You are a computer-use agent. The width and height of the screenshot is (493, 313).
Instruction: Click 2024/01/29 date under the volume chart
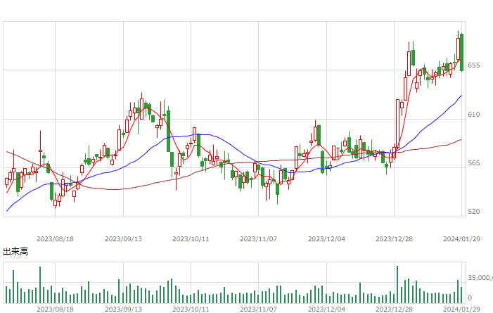(x=461, y=309)
